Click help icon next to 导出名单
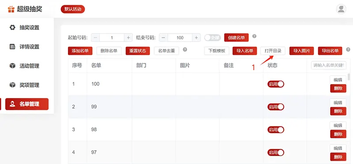This screenshot has height=164, width=353. [348, 50]
